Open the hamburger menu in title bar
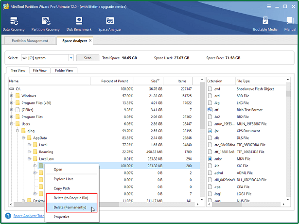Image resolution: width=299 pixels, height=224 pixels. (x=269, y=7)
